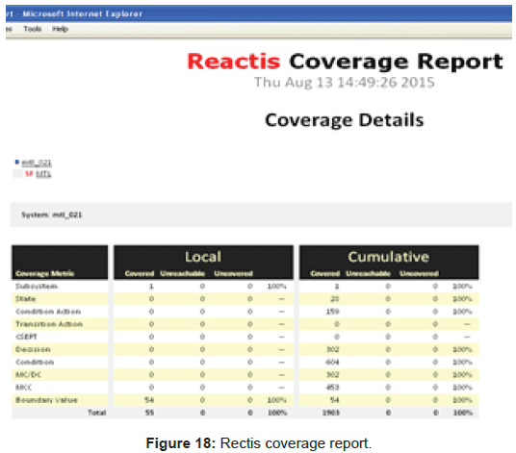Screen dimensions: 516x453
Task: Click Cumulative covered 453 in MCC row
Action: pyautogui.click(x=333, y=388)
